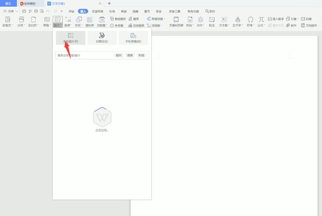Click the 图片 picture icon in ribbon
Screen dimensions: 322x216
point(58,19)
